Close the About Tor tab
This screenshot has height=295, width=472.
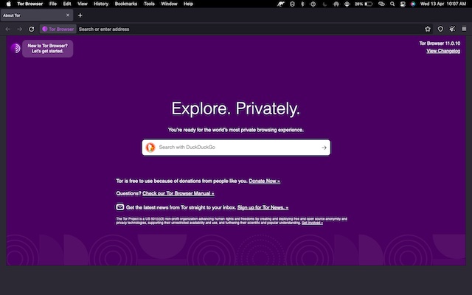click(x=68, y=15)
